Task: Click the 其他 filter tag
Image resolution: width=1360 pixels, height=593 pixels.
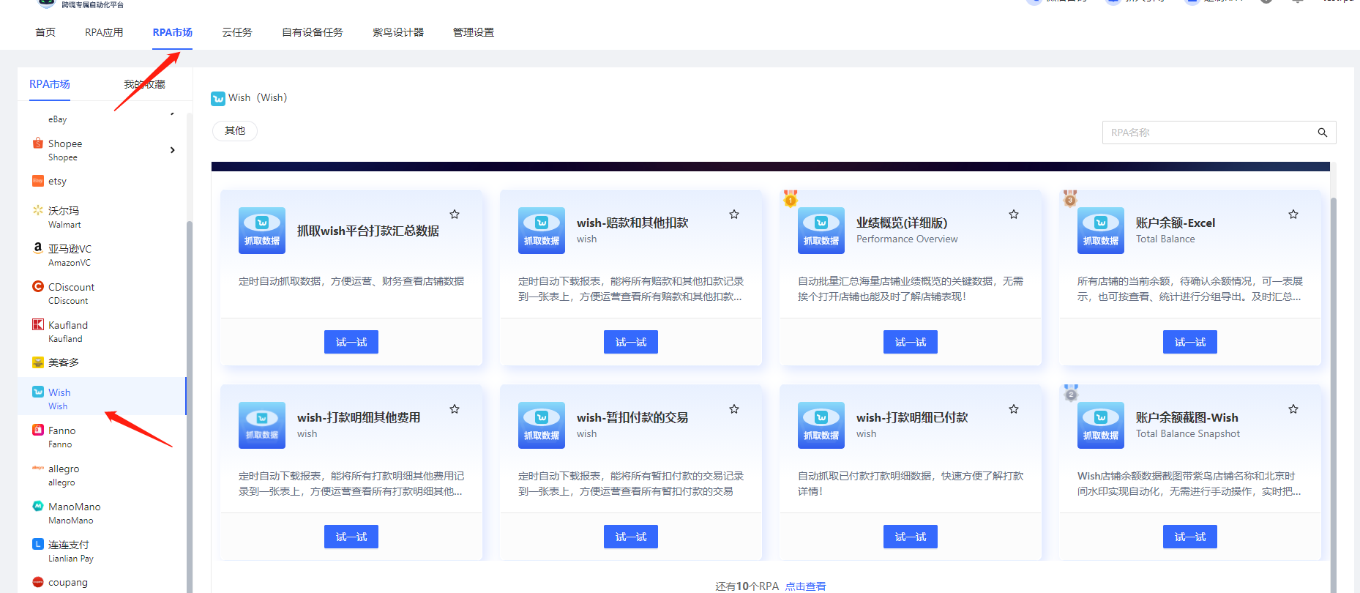Action: pos(235,131)
